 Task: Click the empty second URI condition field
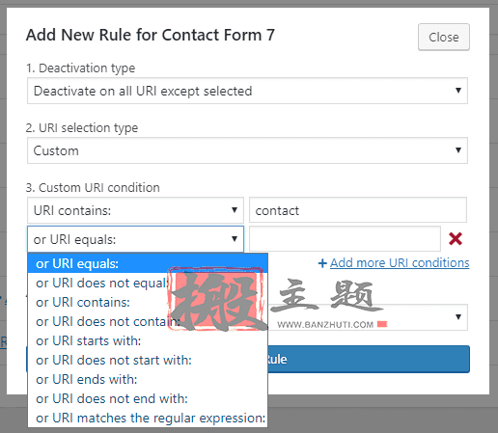point(345,239)
